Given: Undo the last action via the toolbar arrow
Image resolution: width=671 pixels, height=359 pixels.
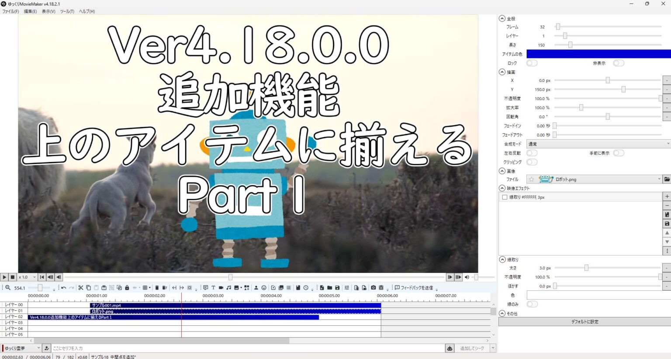Looking at the screenshot, I should (64, 288).
